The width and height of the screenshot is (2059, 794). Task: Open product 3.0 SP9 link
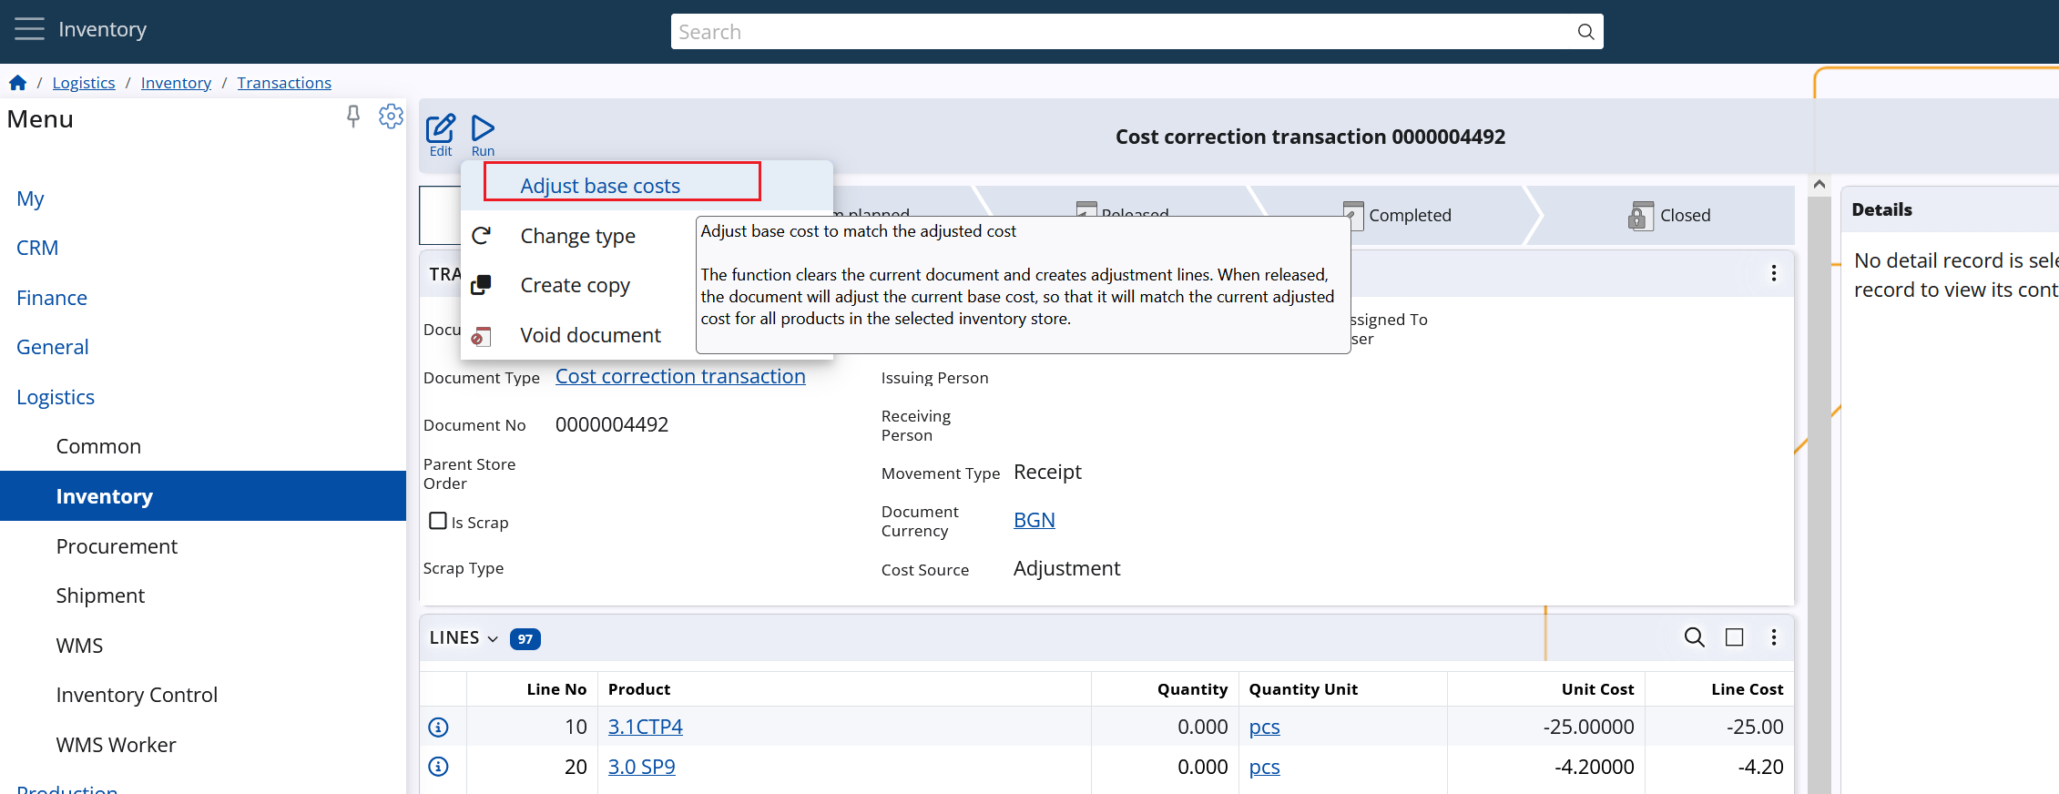tap(642, 767)
